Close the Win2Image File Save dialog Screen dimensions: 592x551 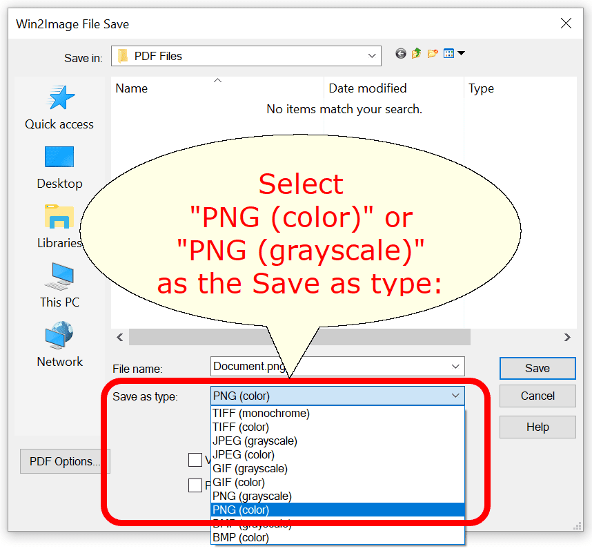[566, 23]
